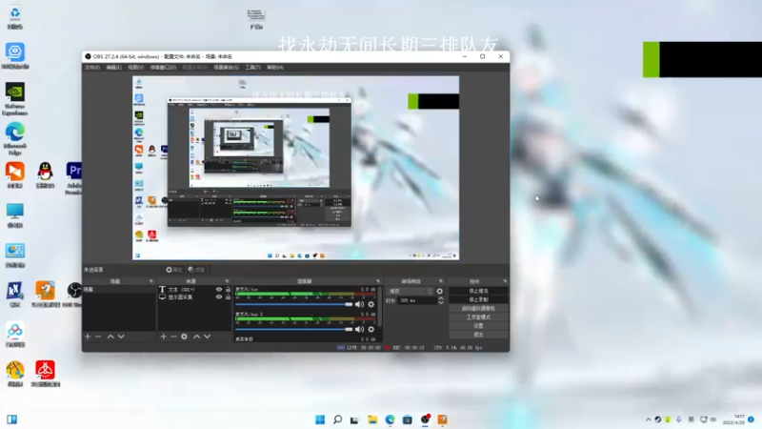Click the Audio Mixer vertical scrollbar
Viewport: 762px width, 429px height.
coord(379,306)
